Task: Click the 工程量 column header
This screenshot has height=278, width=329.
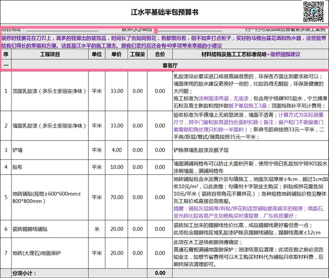Action: tap(138, 55)
